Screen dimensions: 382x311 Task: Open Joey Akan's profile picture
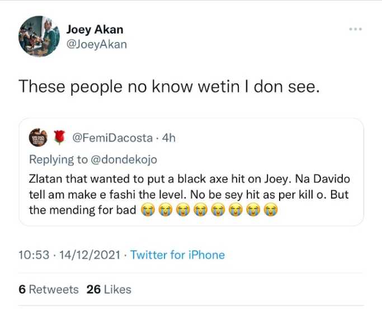pos(39,36)
